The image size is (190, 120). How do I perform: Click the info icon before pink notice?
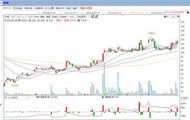[x=166, y=12]
